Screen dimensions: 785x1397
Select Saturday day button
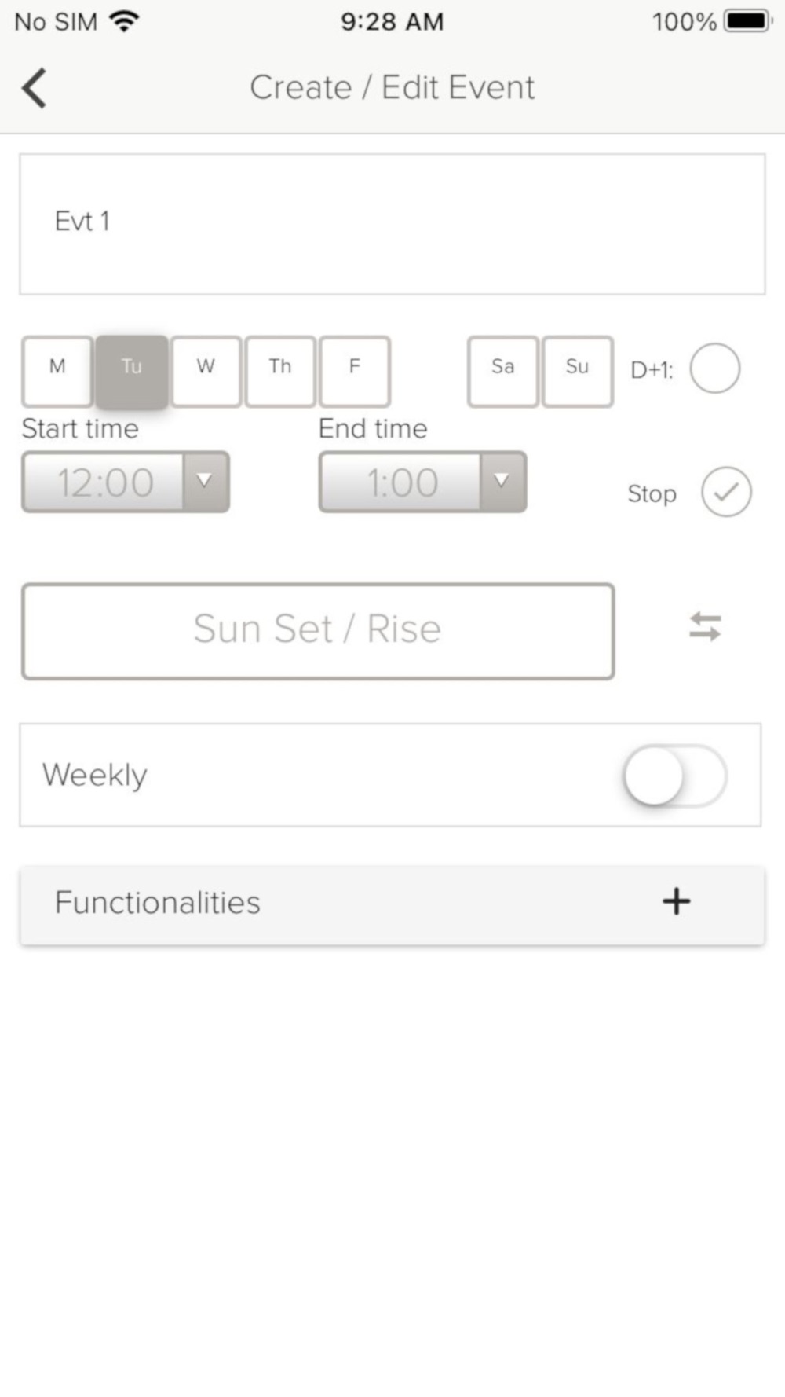tap(502, 371)
